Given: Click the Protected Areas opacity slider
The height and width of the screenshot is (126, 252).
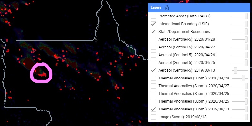Looking at the screenshot, I should point(240,16).
